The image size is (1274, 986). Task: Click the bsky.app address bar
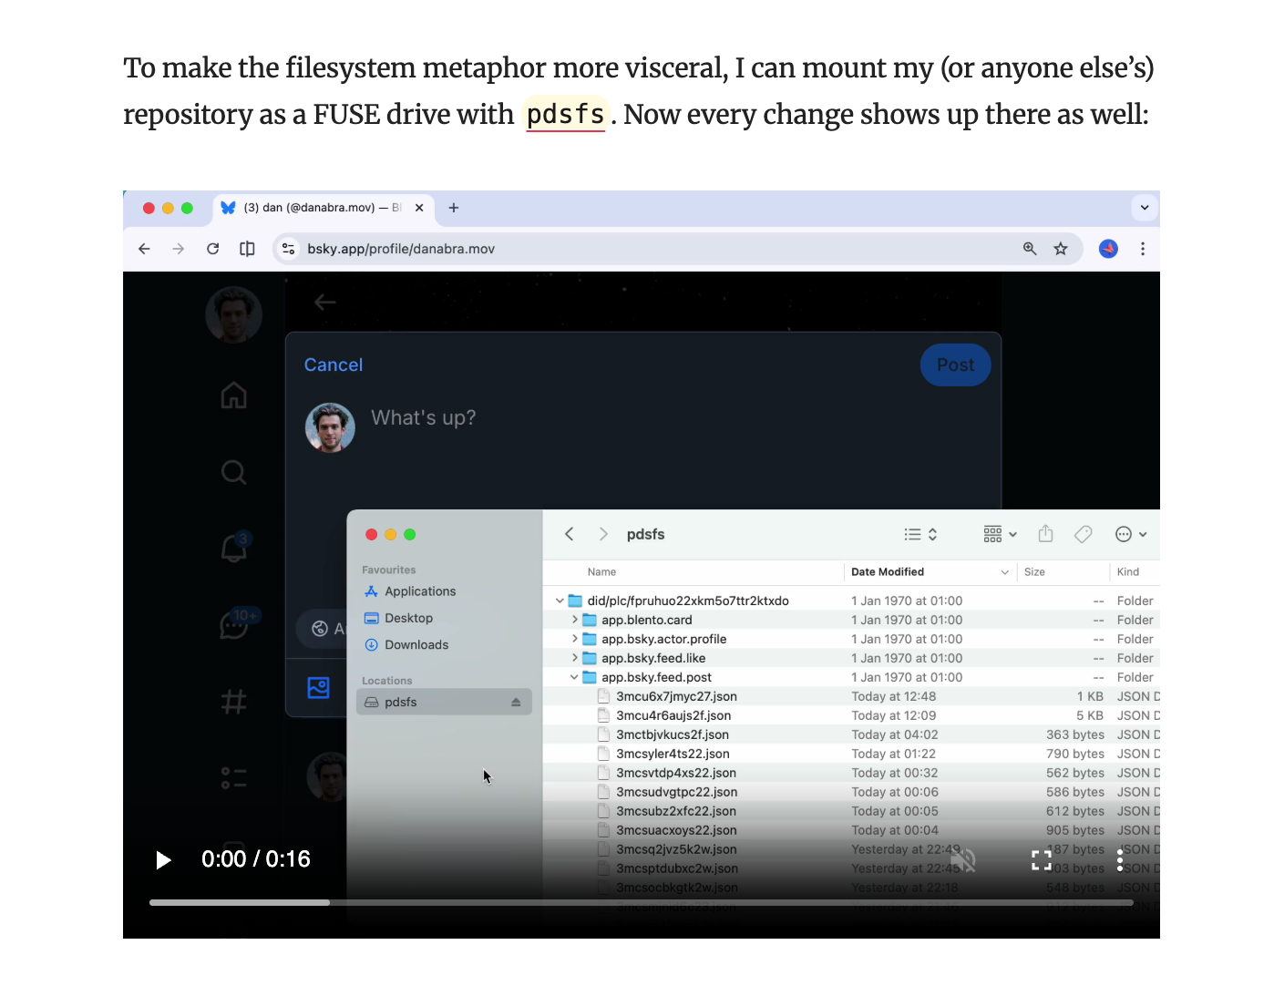638,249
